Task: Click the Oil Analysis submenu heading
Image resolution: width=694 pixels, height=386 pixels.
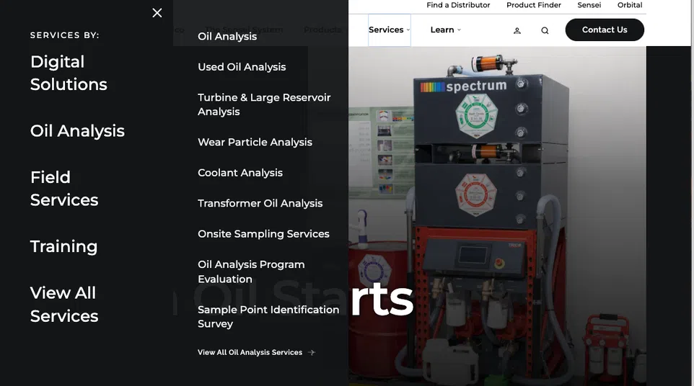Action: click(227, 36)
